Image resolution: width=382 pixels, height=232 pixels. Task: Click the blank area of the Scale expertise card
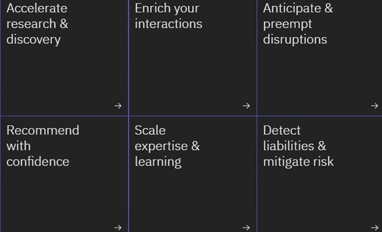pos(192,197)
